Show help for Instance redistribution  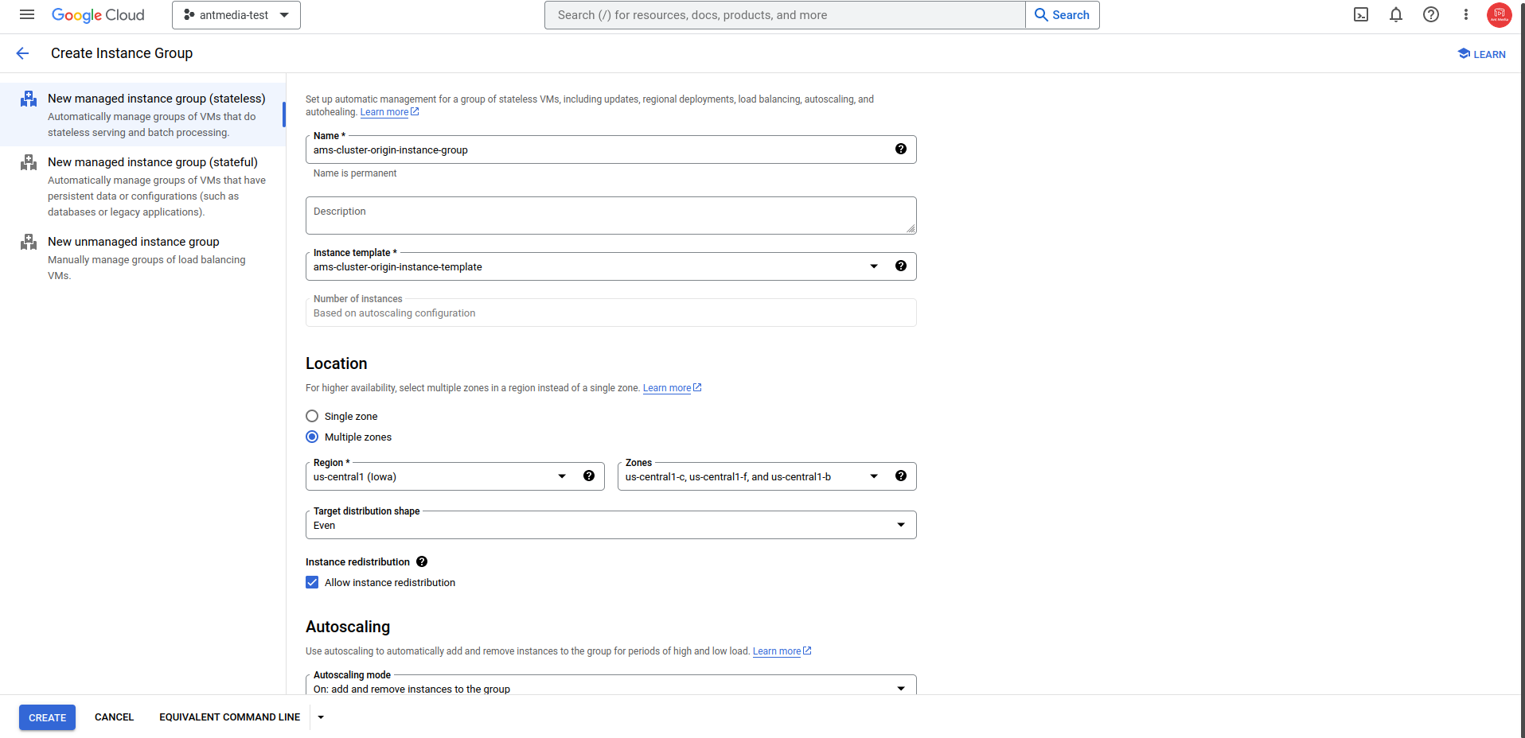(x=422, y=561)
